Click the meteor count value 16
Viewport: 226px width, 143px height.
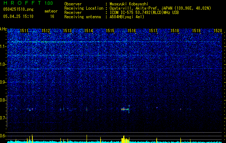[52, 16]
